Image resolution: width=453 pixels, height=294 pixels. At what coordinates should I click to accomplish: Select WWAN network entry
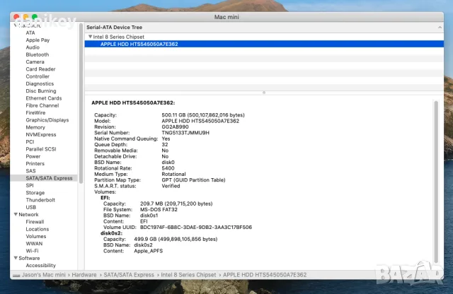[34, 244]
